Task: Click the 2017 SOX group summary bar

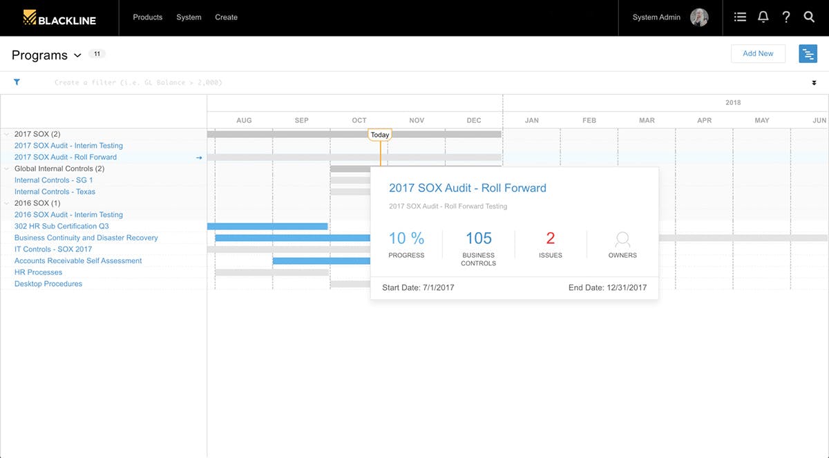Action: tap(354, 134)
